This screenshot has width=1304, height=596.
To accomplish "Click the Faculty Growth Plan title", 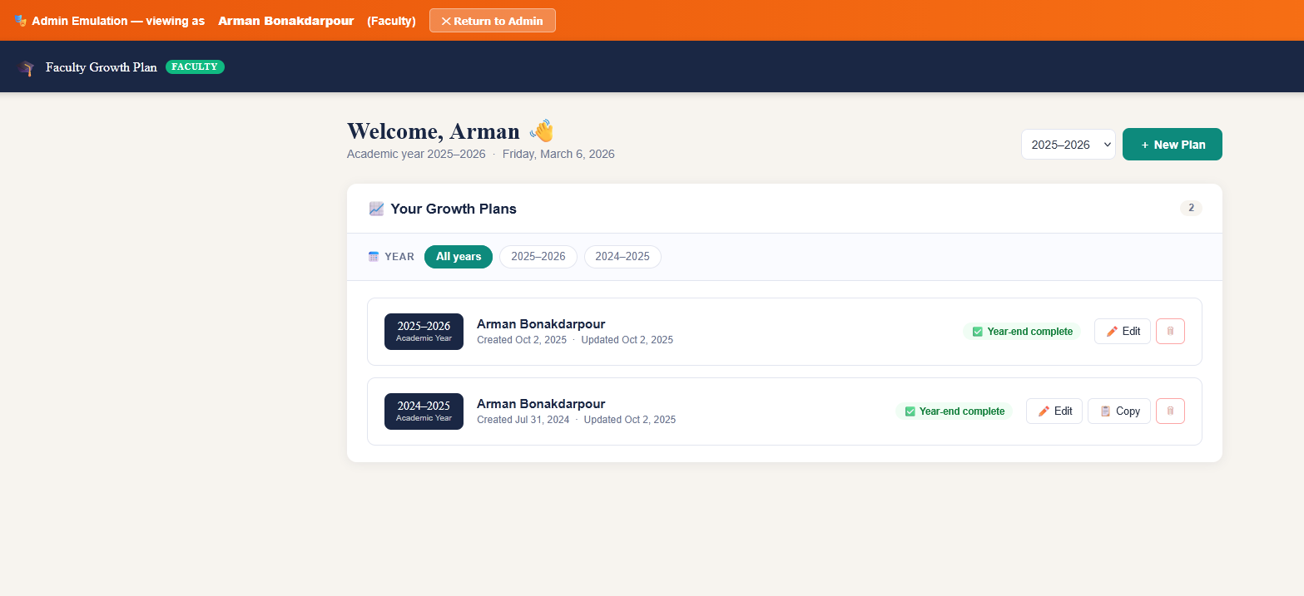I will pos(101,67).
